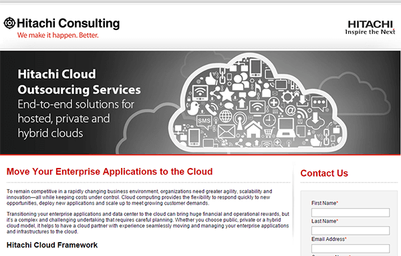The height and width of the screenshot is (256, 401).
Task: Click the gear icon inside the cloud
Action: pyautogui.click(x=287, y=97)
